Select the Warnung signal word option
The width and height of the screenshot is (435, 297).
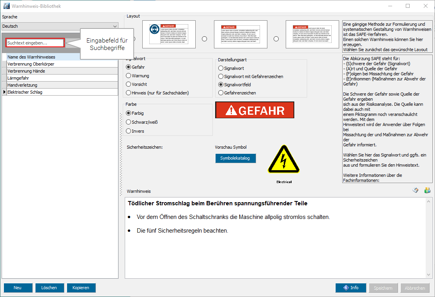tap(129, 76)
